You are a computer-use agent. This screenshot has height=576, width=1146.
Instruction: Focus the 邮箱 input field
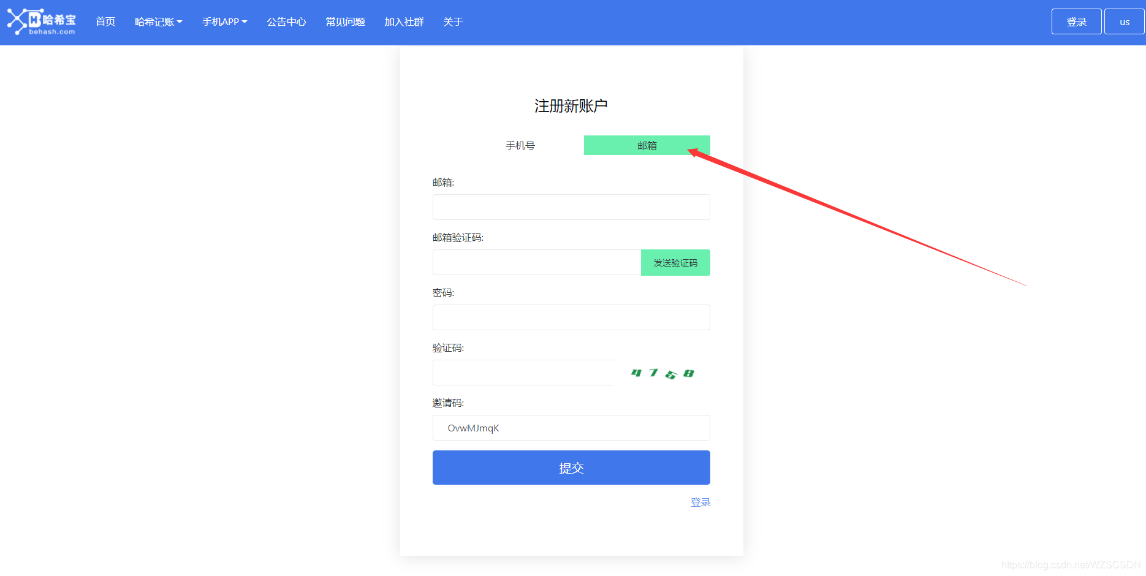(x=571, y=207)
